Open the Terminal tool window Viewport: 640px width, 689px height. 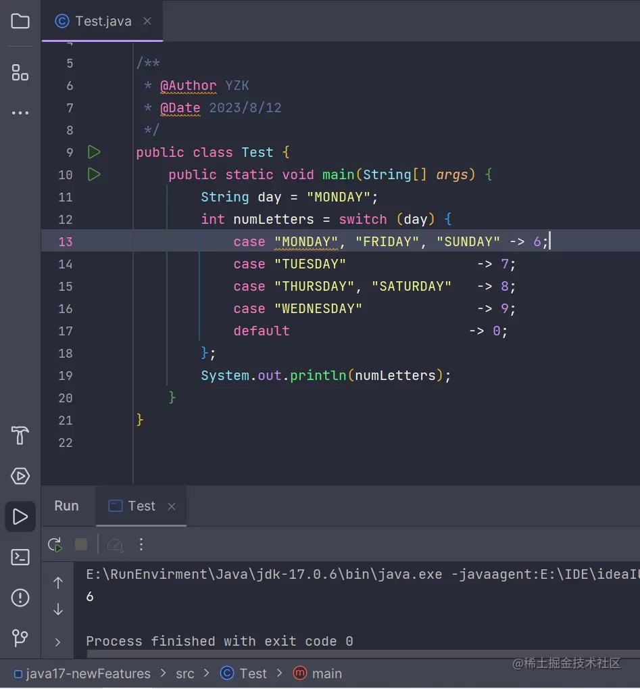pyautogui.click(x=20, y=556)
